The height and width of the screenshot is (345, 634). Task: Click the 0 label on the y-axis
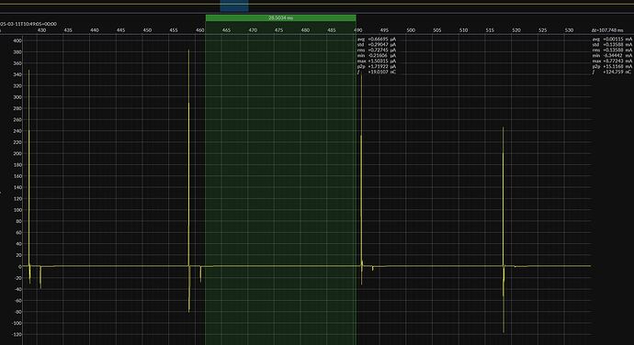tap(20, 267)
